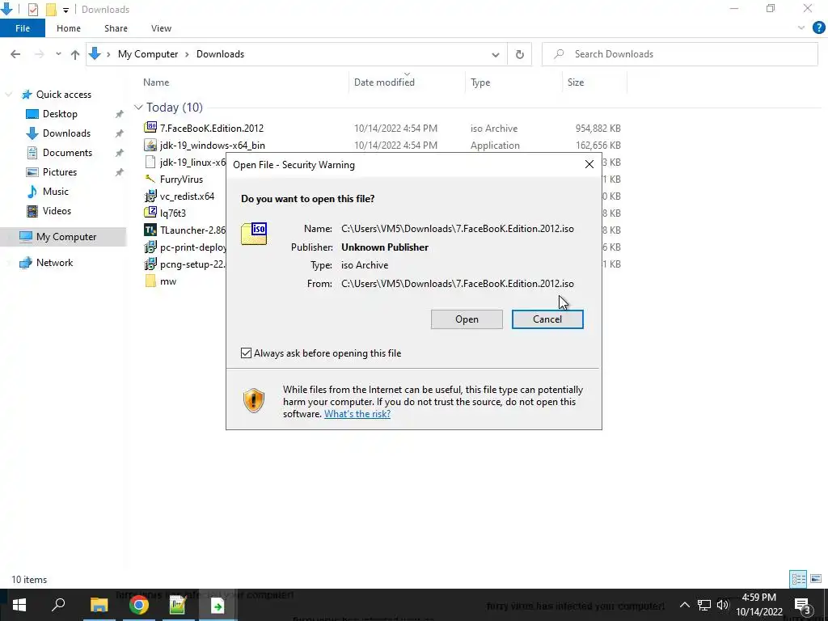Expand the ribbon chevron
The height and width of the screenshot is (621, 828).
click(801, 28)
